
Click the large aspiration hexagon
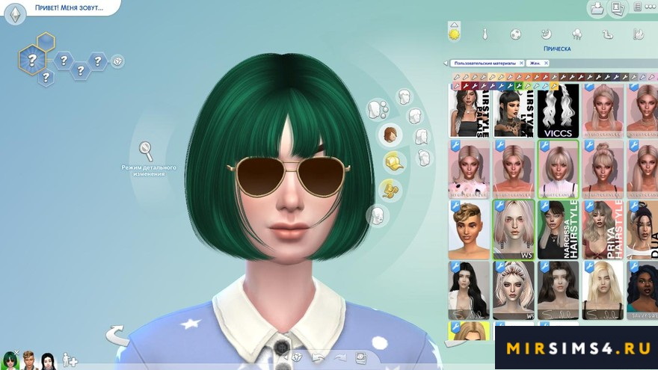tap(32, 60)
